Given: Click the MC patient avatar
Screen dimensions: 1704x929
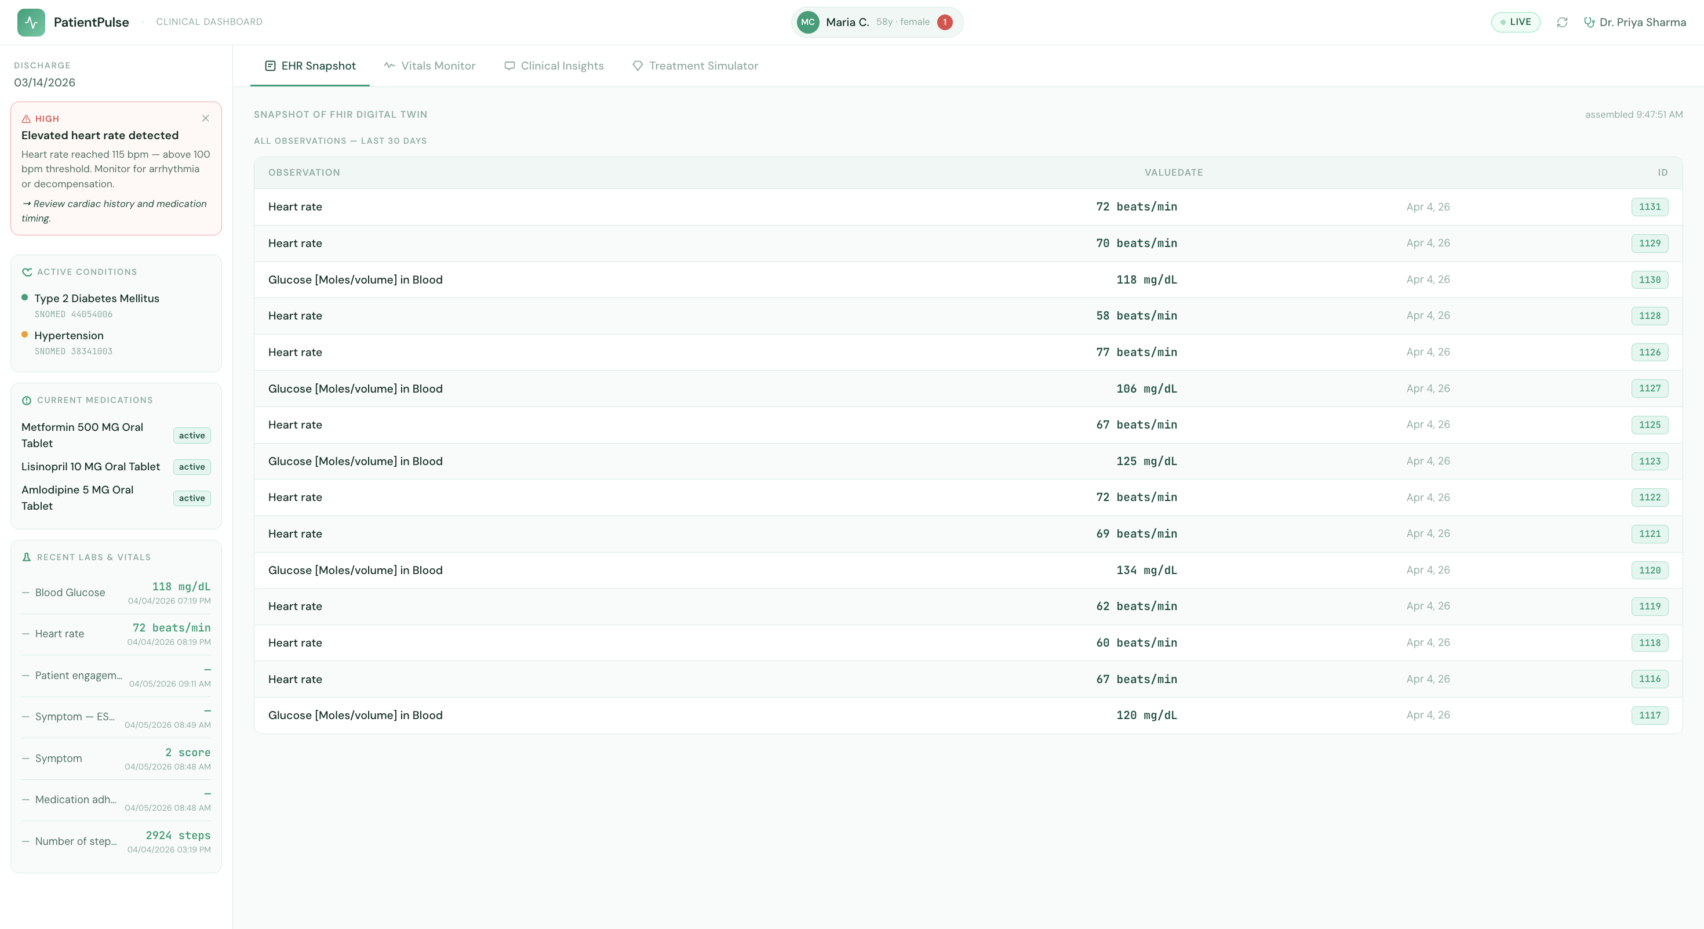Looking at the screenshot, I should pyautogui.click(x=808, y=23).
